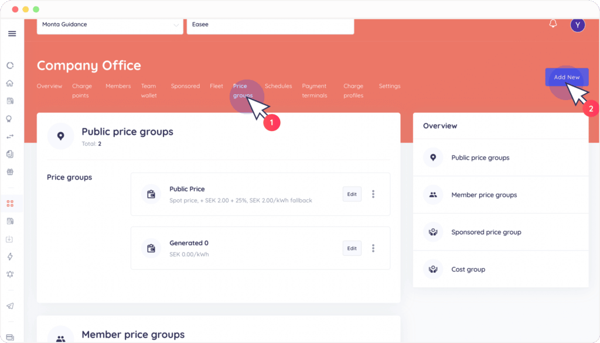Go to the Members tab
The image size is (600, 343).
coord(118,86)
